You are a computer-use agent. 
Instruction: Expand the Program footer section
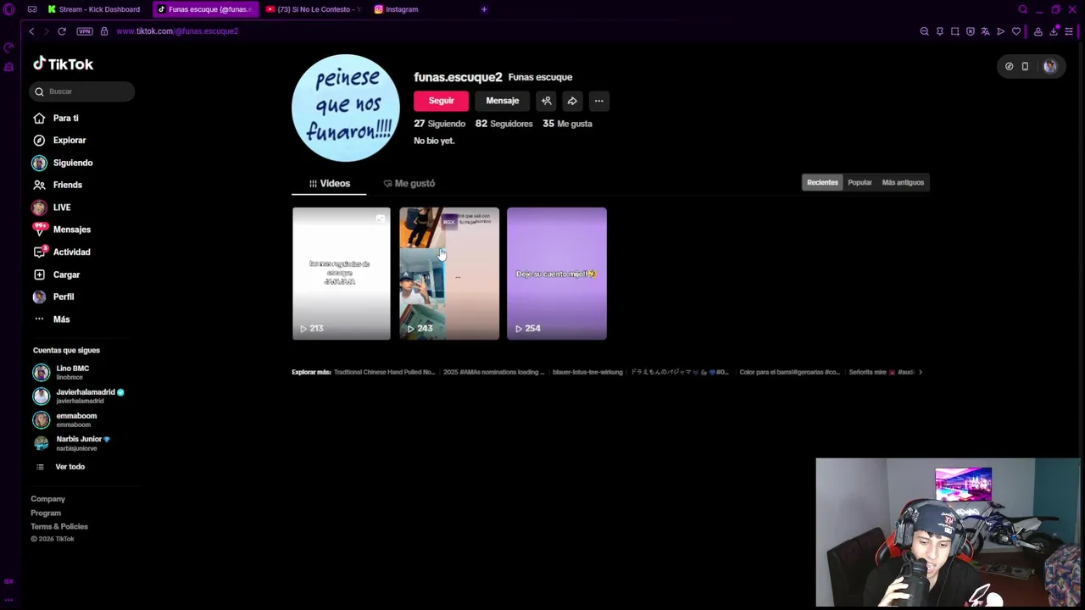[46, 513]
